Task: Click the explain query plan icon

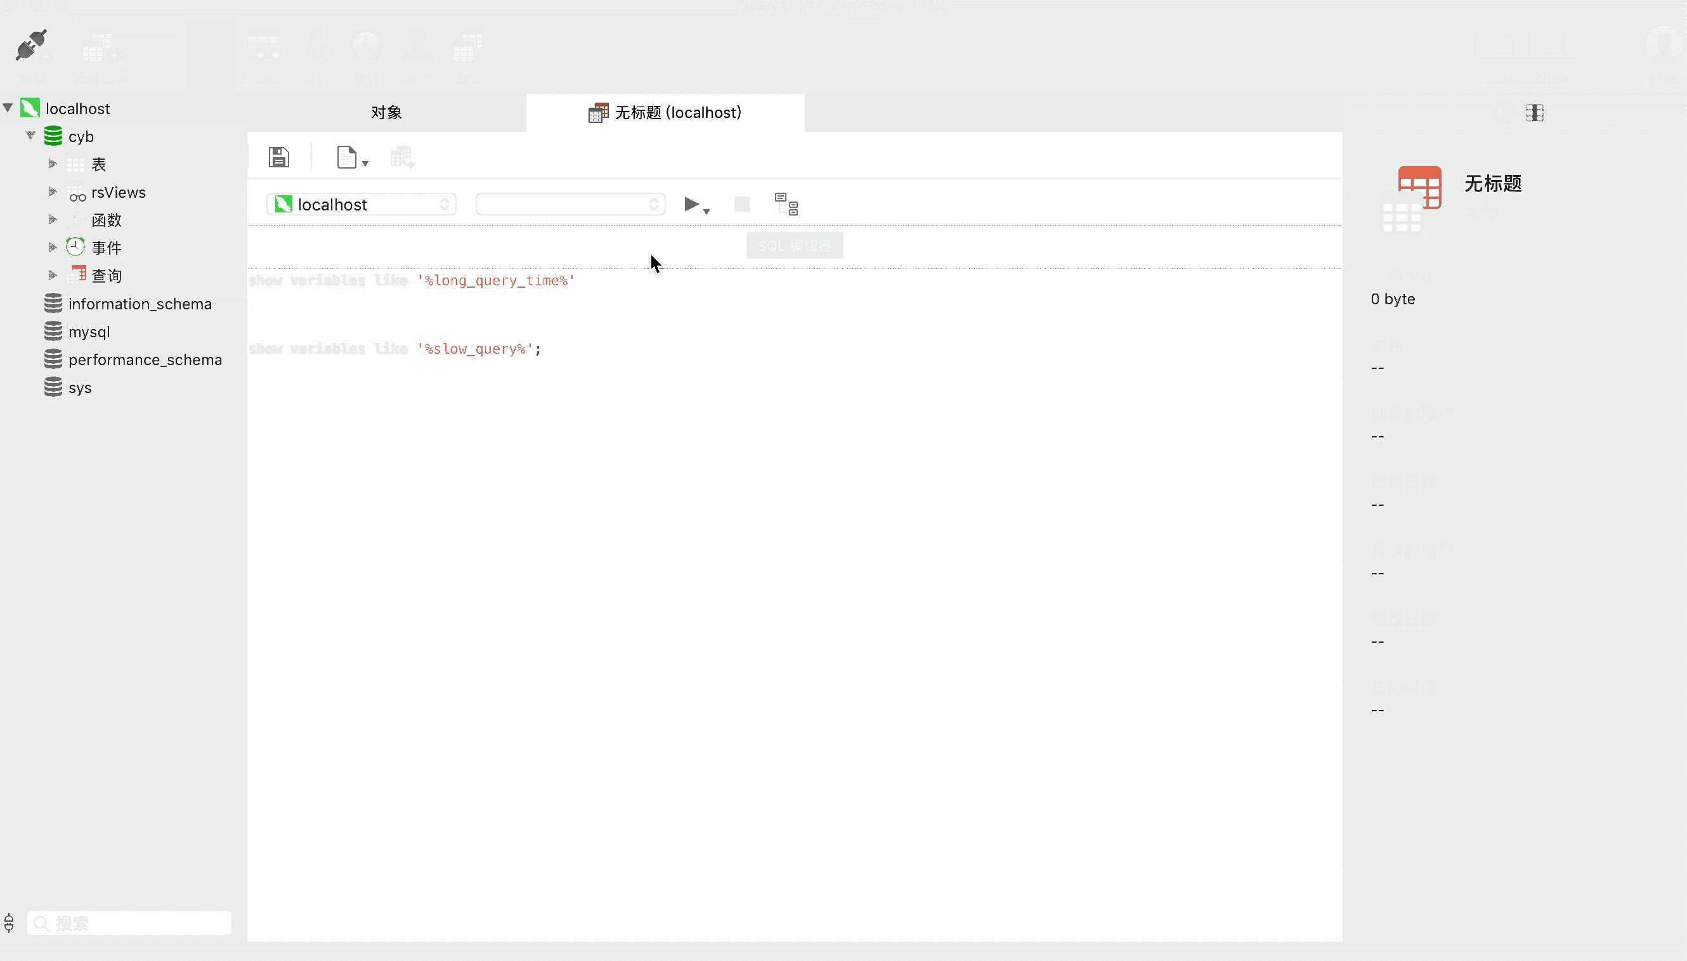Action: (x=786, y=204)
